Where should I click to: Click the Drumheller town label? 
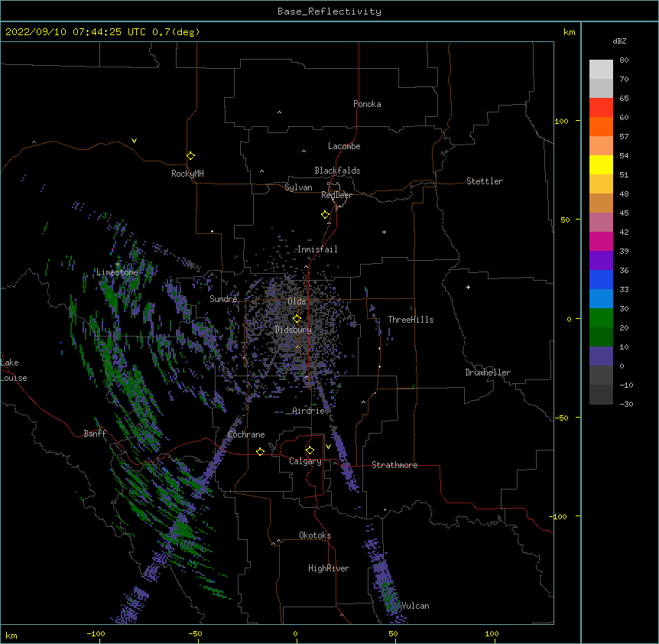point(488,372)
